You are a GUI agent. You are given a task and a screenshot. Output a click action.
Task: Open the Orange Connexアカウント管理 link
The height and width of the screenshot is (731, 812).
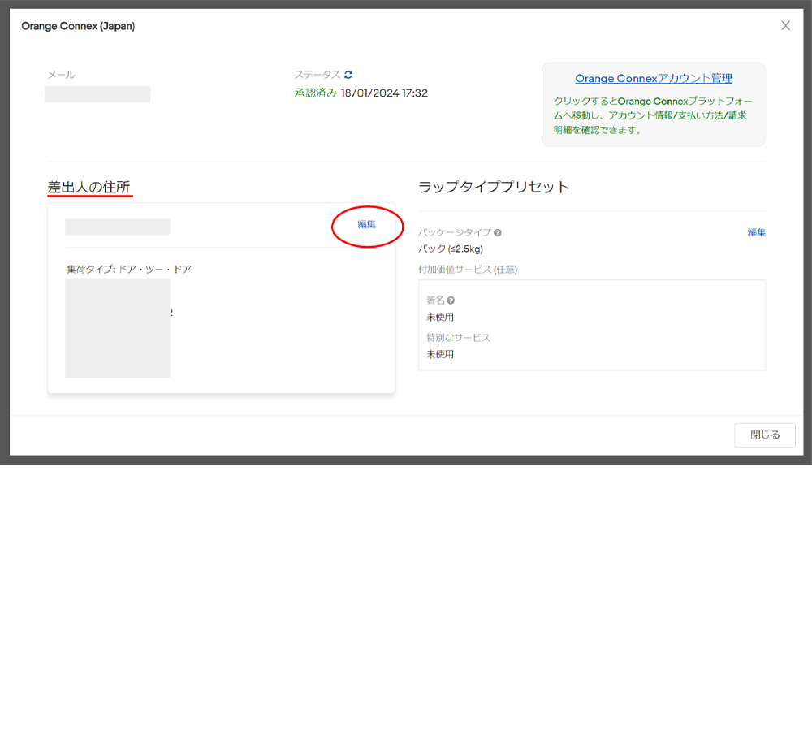pos(653,79)
